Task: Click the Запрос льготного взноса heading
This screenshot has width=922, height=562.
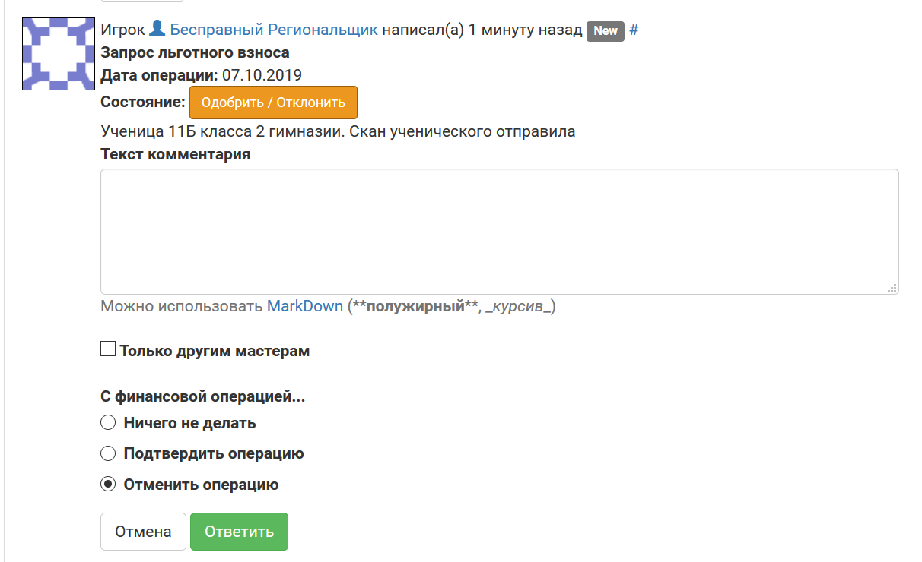Action: [195, 53]
